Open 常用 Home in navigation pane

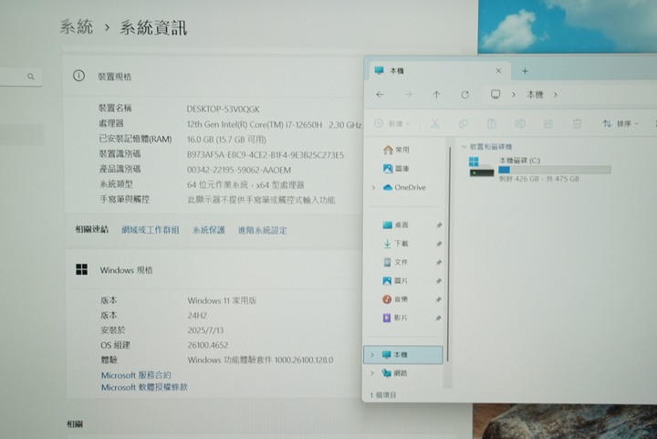pyautogui.click(x=396, y=150)
